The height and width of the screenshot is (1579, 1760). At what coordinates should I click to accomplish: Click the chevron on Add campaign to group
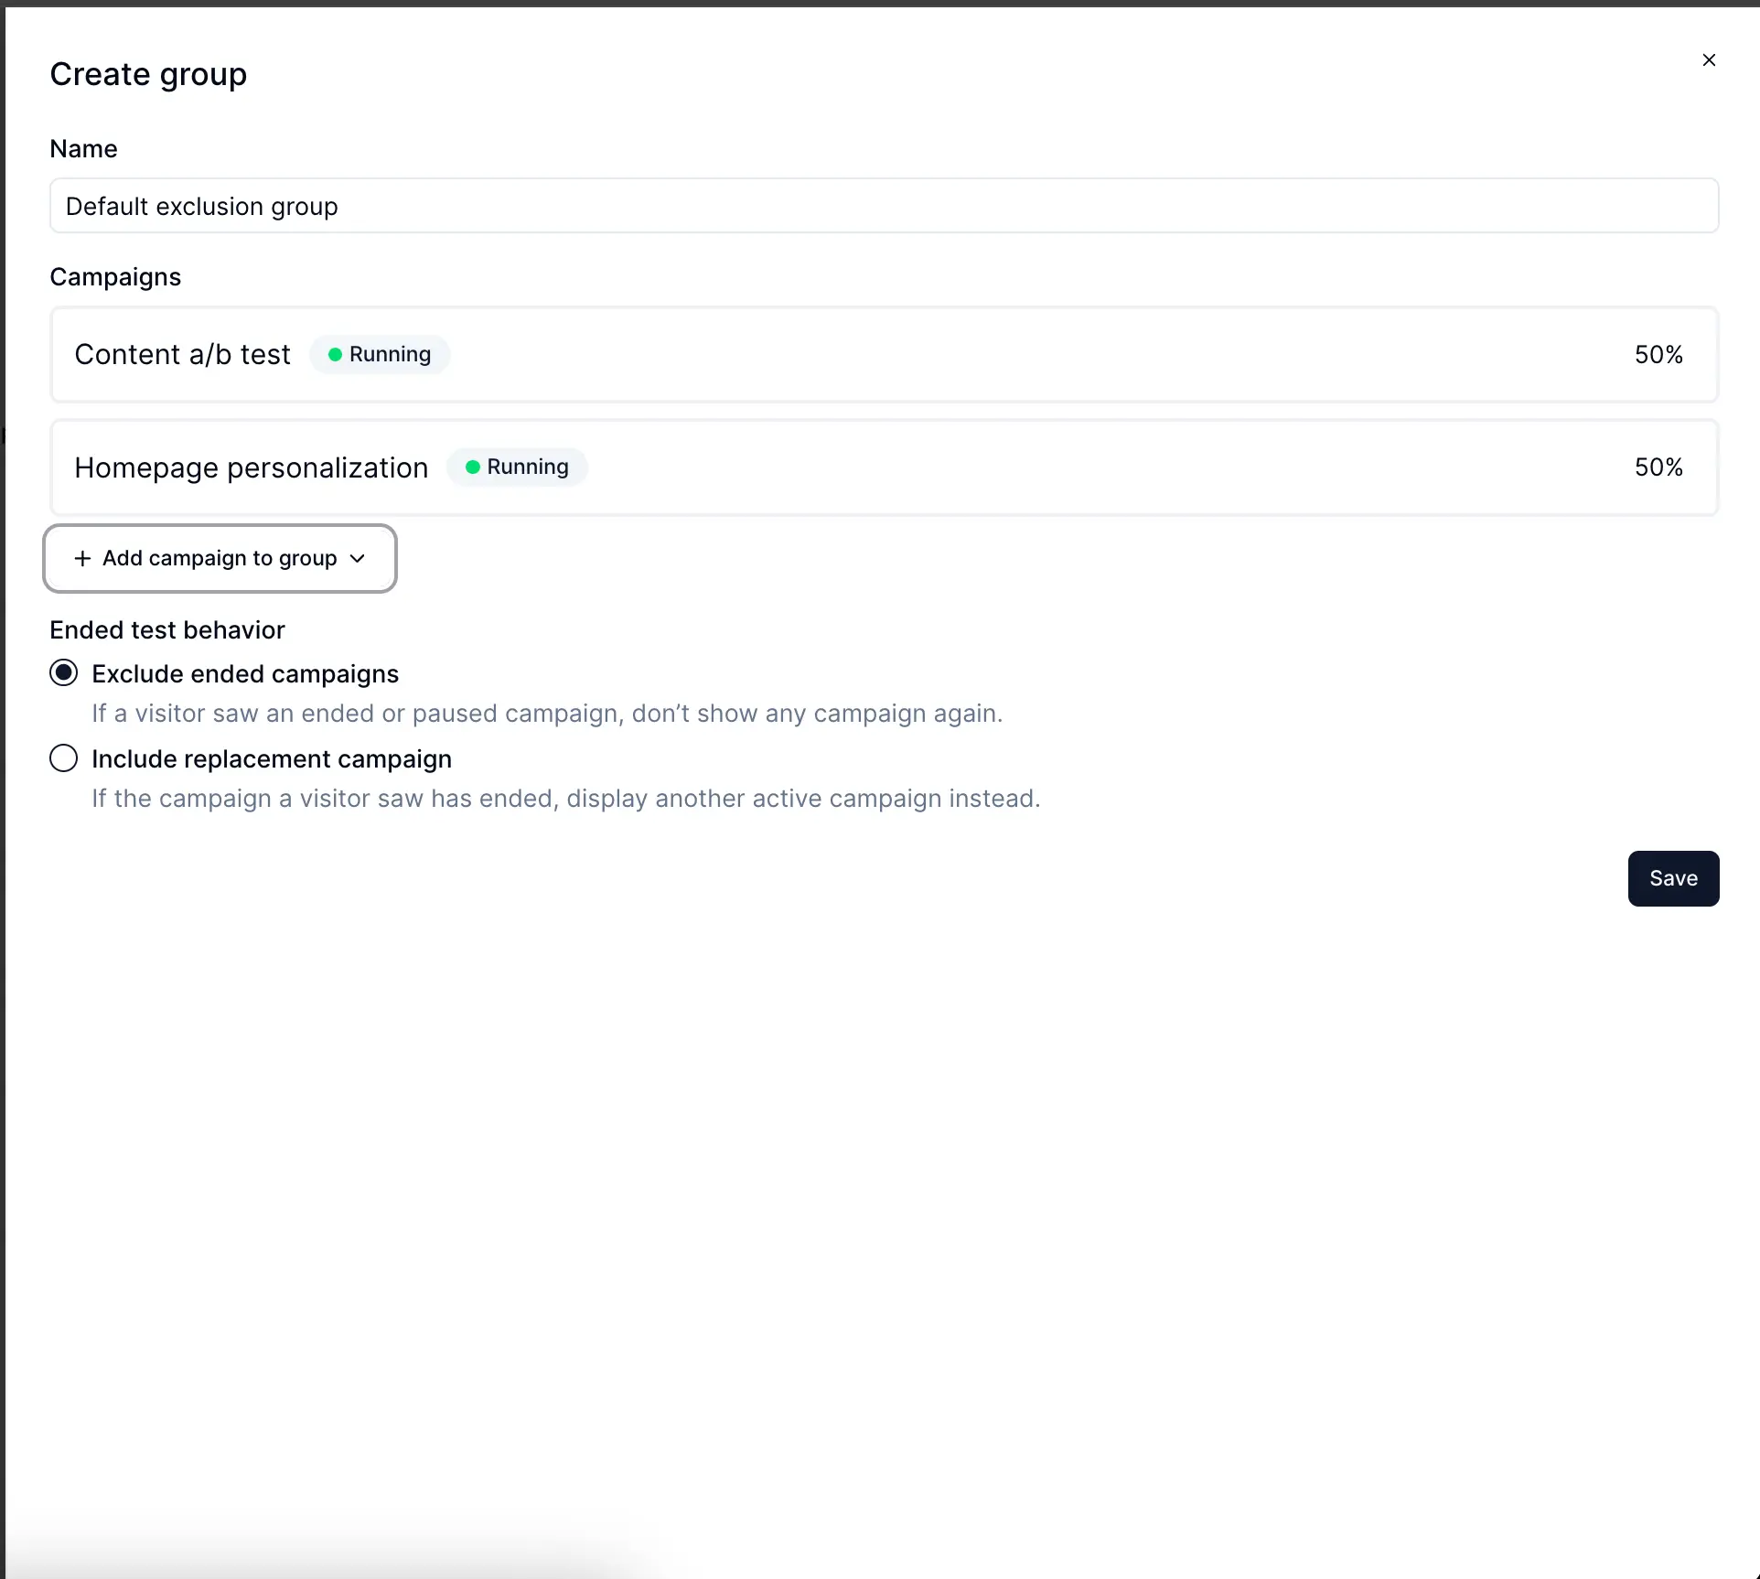[x=358, y=558]
